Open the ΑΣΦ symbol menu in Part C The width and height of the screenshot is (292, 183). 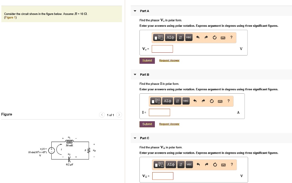[171, 165]
